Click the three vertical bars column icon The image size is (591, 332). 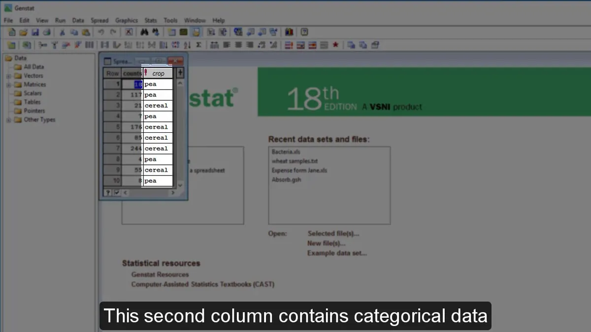point(89,45)
